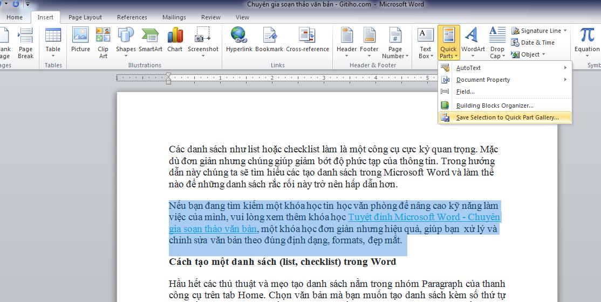Click the Quick Parts button
Image resolution: width=601 pixels, height=302 pixels.
448,43
